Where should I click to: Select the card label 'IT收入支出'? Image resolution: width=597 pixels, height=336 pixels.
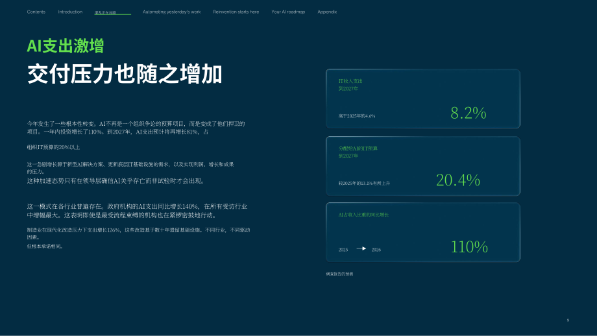tap(350, 81)
